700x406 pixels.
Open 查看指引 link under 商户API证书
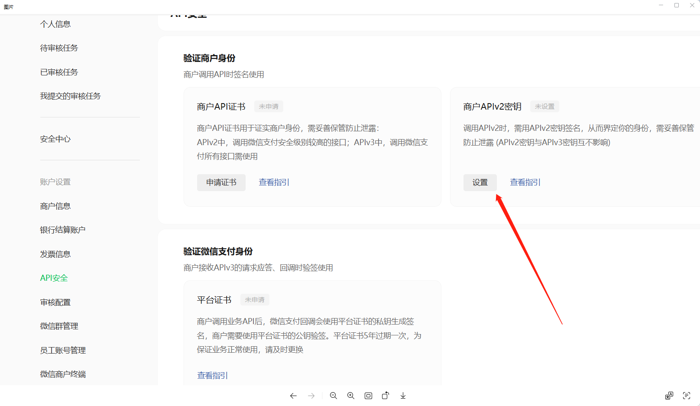point(274,182)
